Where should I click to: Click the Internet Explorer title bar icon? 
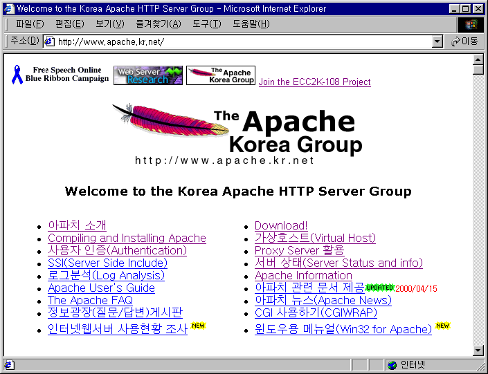pyautogui.click(x=9, y=8)
